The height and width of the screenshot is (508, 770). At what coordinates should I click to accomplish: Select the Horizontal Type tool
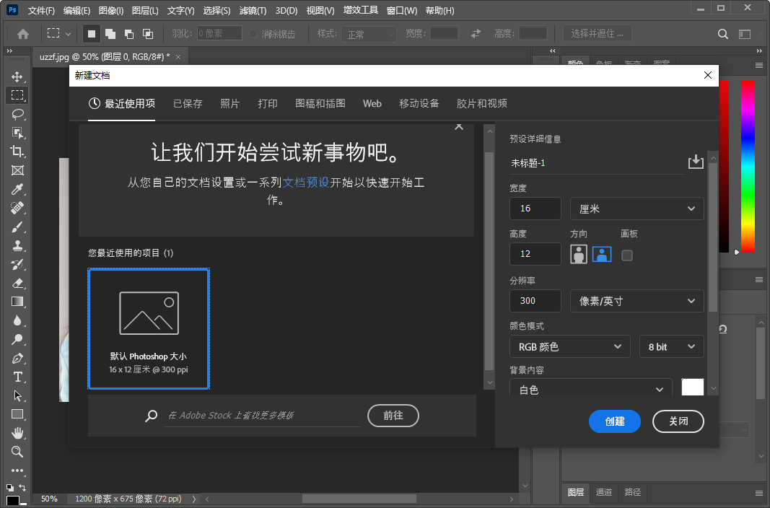click(17, 377)
